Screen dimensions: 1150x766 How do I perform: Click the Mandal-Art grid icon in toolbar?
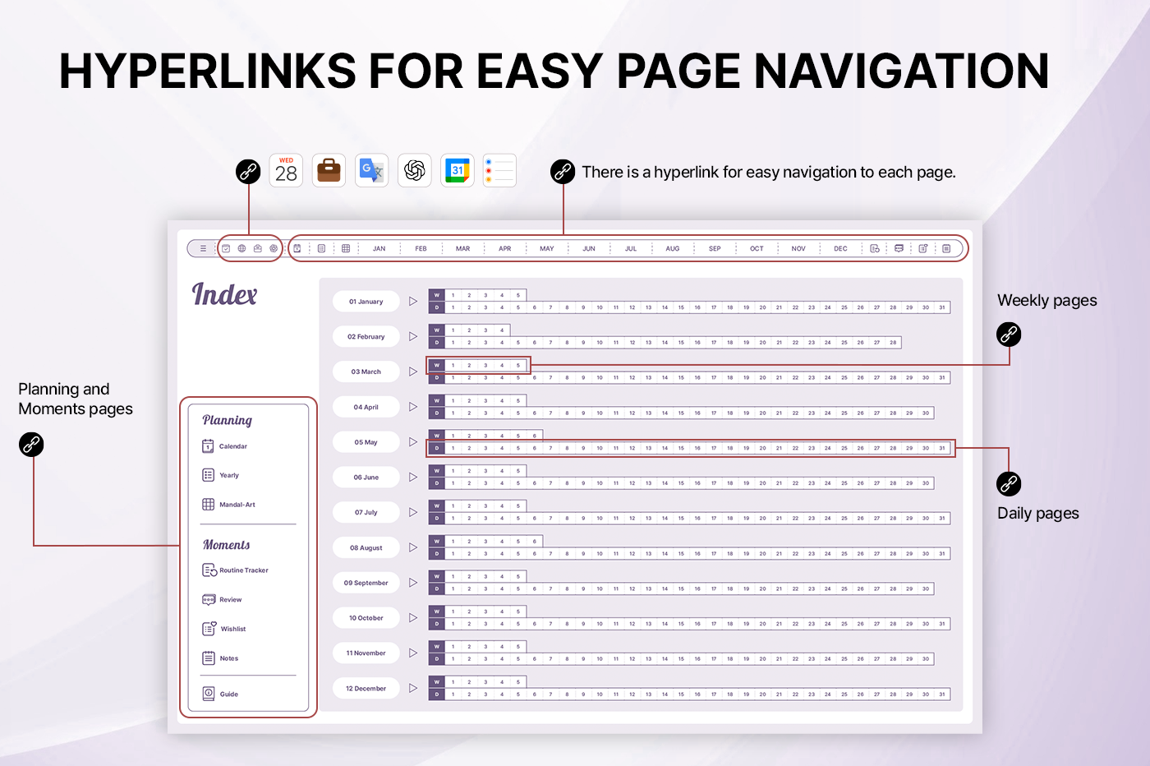pyautogui.click(x=346, y=248)
